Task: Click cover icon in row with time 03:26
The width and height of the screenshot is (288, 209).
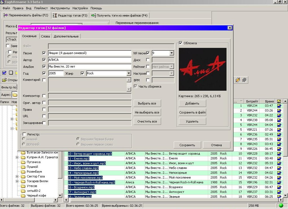Action: point(279,110)
